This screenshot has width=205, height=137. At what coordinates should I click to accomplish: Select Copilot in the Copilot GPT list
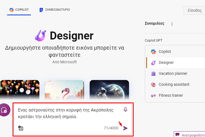(x=175, y=52)
